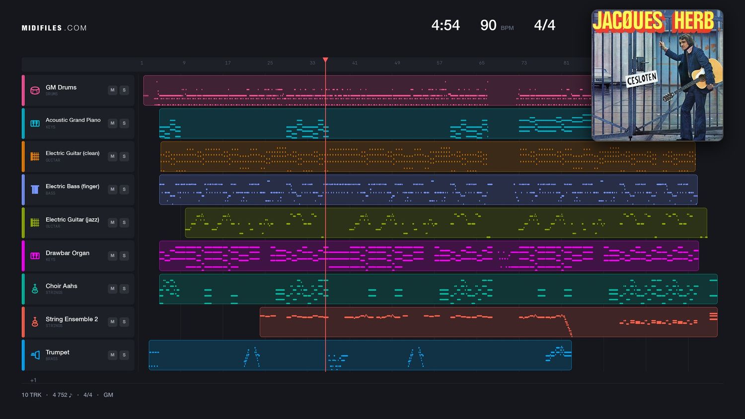Mute the Electric Guitar (jazz) track

click(113, 222)
